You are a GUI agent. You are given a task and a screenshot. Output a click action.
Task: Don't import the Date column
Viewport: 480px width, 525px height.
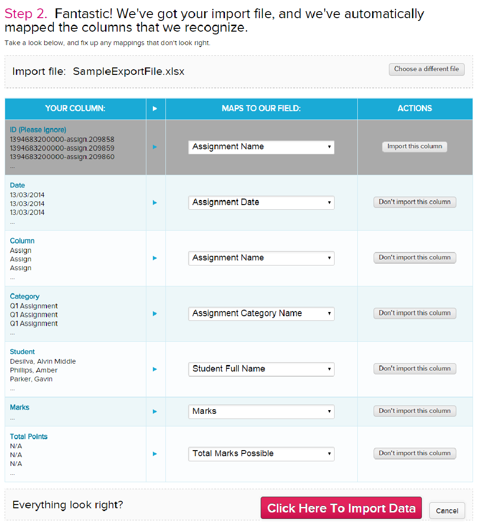414,202
